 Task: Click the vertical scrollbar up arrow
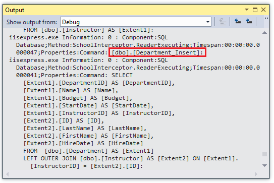pos(265,33)
